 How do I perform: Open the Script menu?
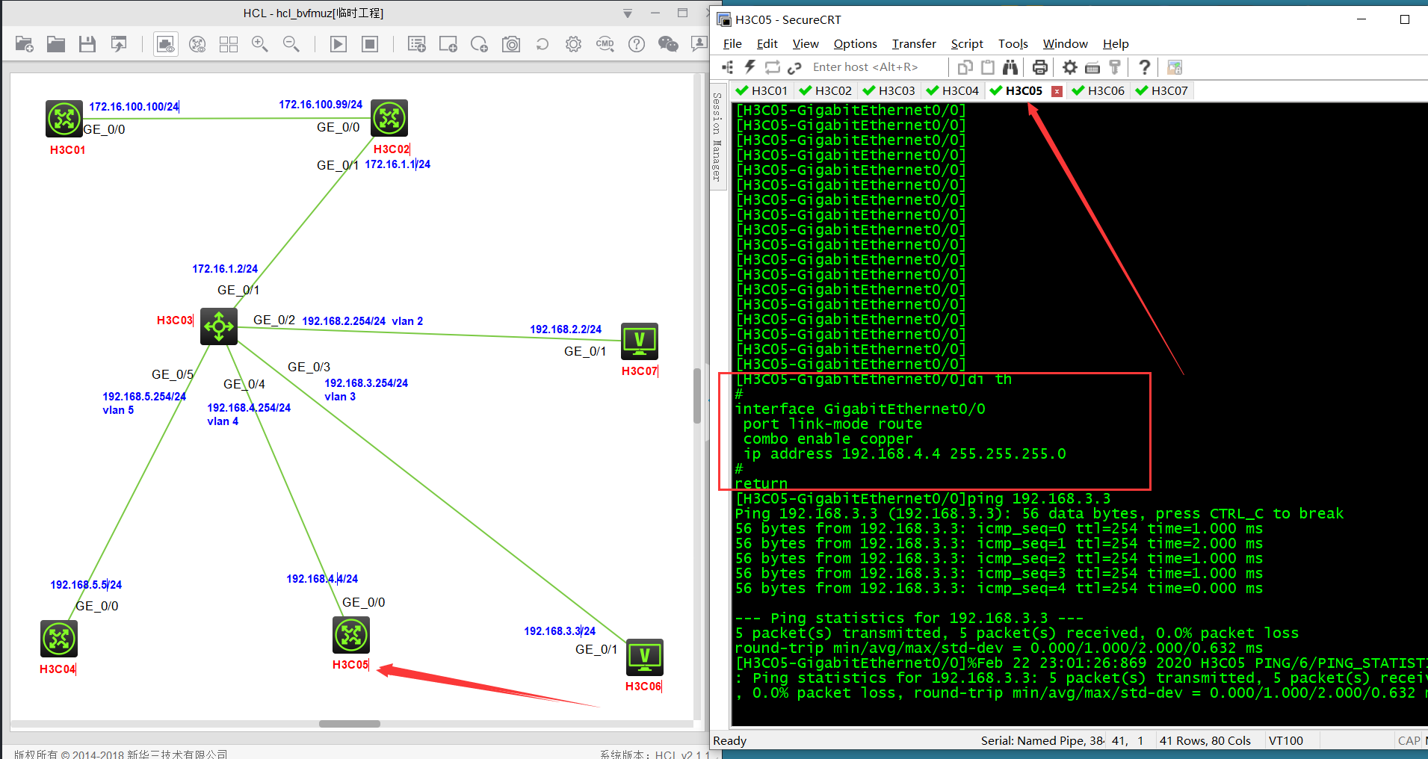(966, 44)
